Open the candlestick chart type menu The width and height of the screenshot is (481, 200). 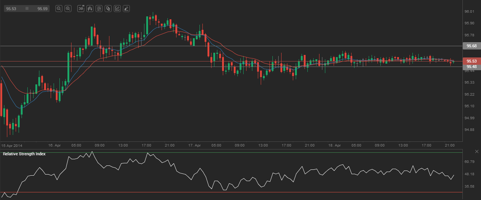pyautogui.click(x=90, y=8)
